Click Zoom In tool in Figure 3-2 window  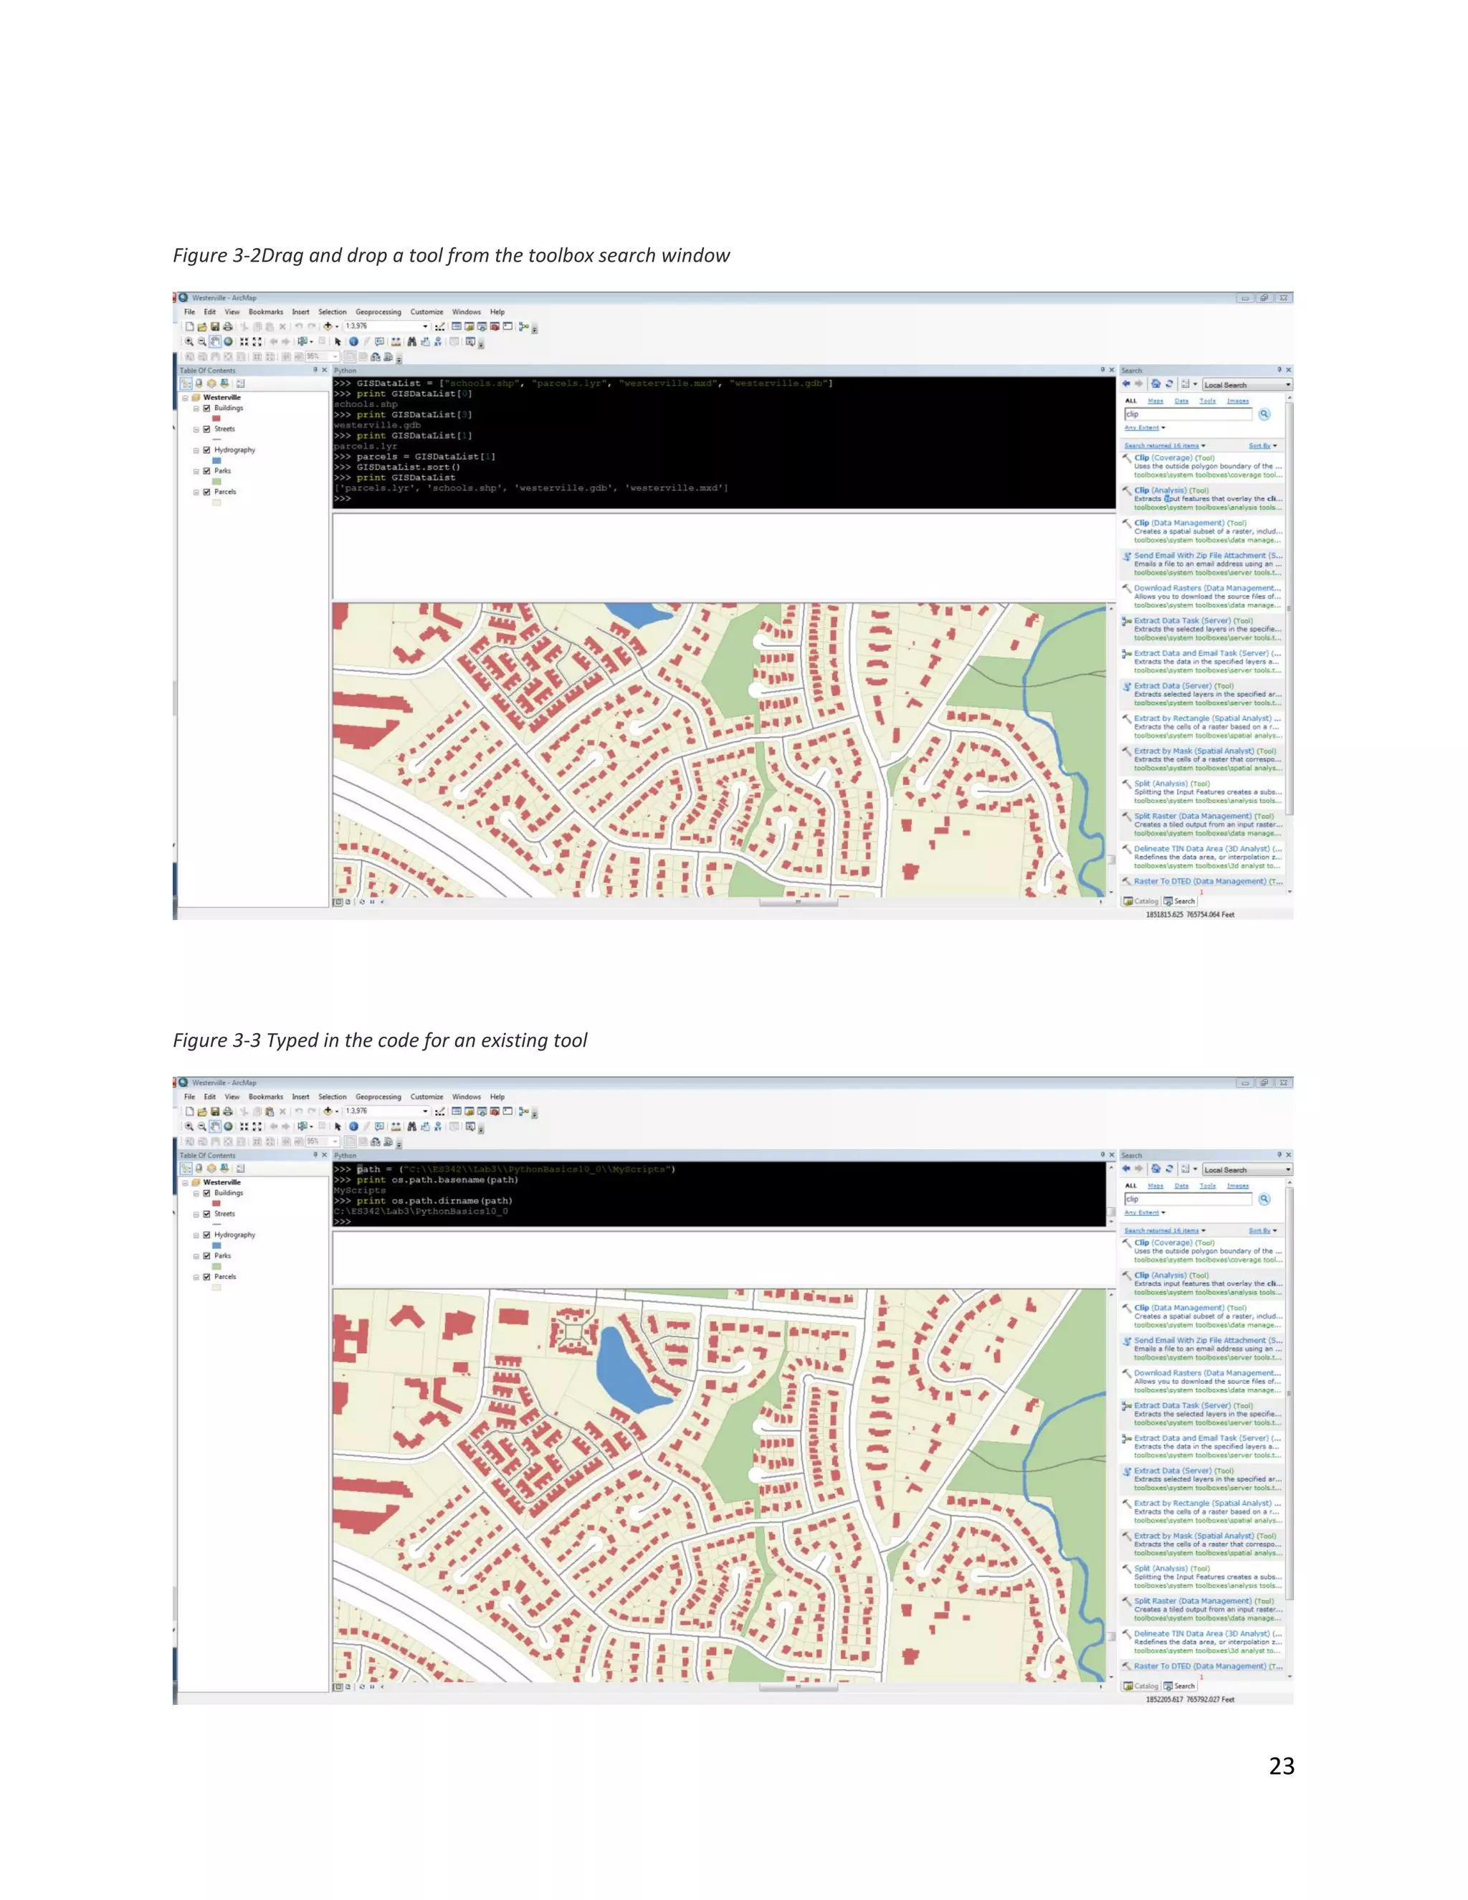[189, 342]
